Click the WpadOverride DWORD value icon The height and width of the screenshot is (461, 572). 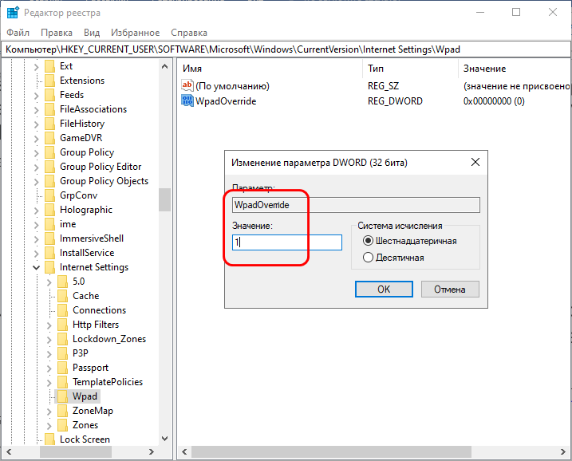click(187, 100)
